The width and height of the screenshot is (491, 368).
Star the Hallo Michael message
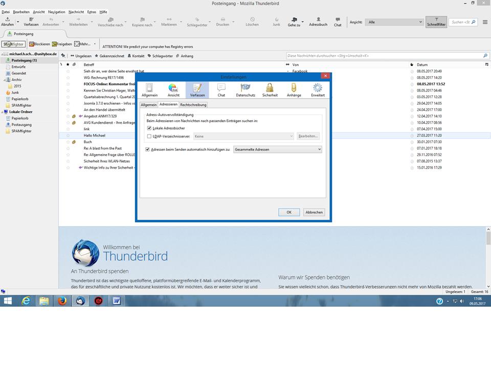(68, 135)
